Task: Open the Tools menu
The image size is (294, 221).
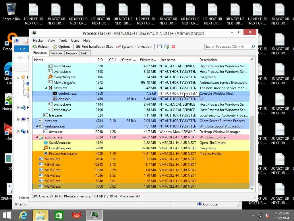Action: coord(63,40)
